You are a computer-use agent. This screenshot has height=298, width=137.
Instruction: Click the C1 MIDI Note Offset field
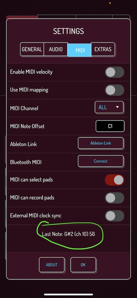pos(110,126)
